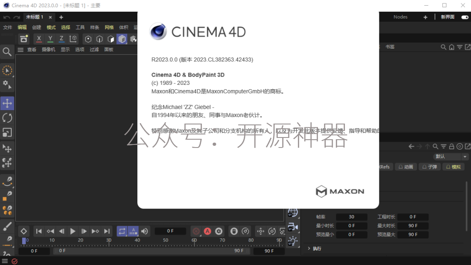
Task: Select the Rotate tool in left toolbar
Action: click(7, 118)
